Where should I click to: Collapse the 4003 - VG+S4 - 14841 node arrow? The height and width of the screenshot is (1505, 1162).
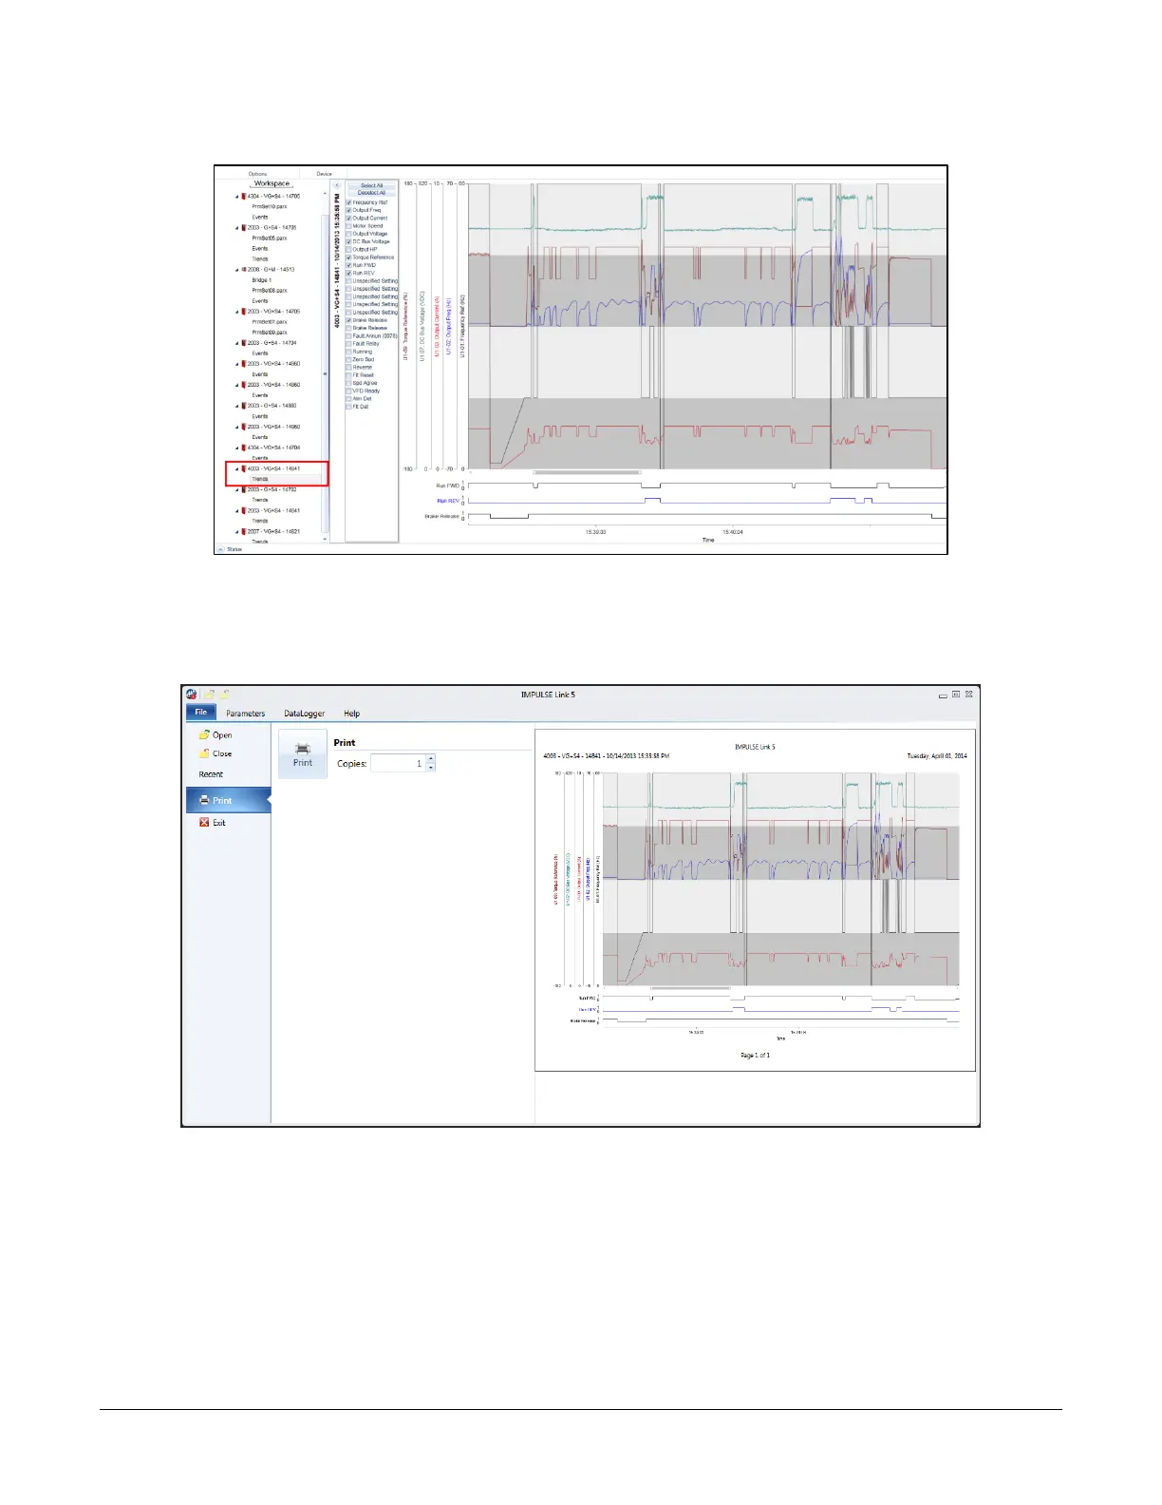click(237, 468)
